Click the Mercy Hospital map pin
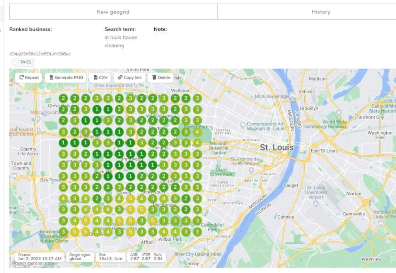The image size is (396, 273). click(38, 119)
